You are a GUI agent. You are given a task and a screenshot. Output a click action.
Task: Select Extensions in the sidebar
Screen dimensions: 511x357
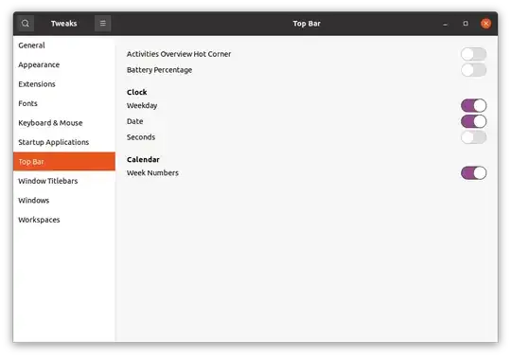point(64,84)
